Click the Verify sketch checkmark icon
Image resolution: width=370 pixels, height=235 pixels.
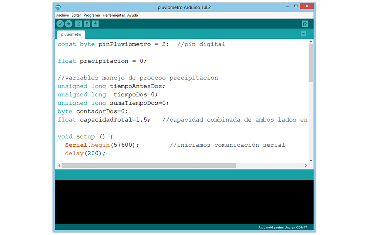click(x=60, y=24)
